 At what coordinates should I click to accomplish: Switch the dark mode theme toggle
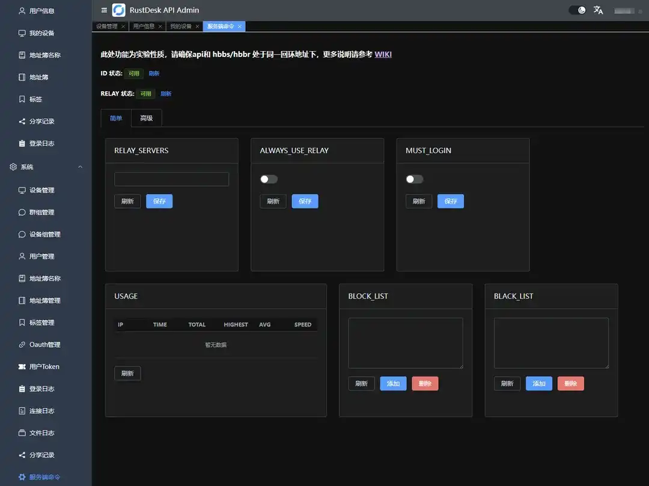[x=577, y=10]
